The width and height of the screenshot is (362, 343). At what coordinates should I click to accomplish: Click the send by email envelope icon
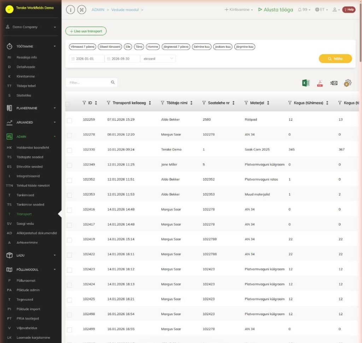pyautogui.click(x=334, y=83)
